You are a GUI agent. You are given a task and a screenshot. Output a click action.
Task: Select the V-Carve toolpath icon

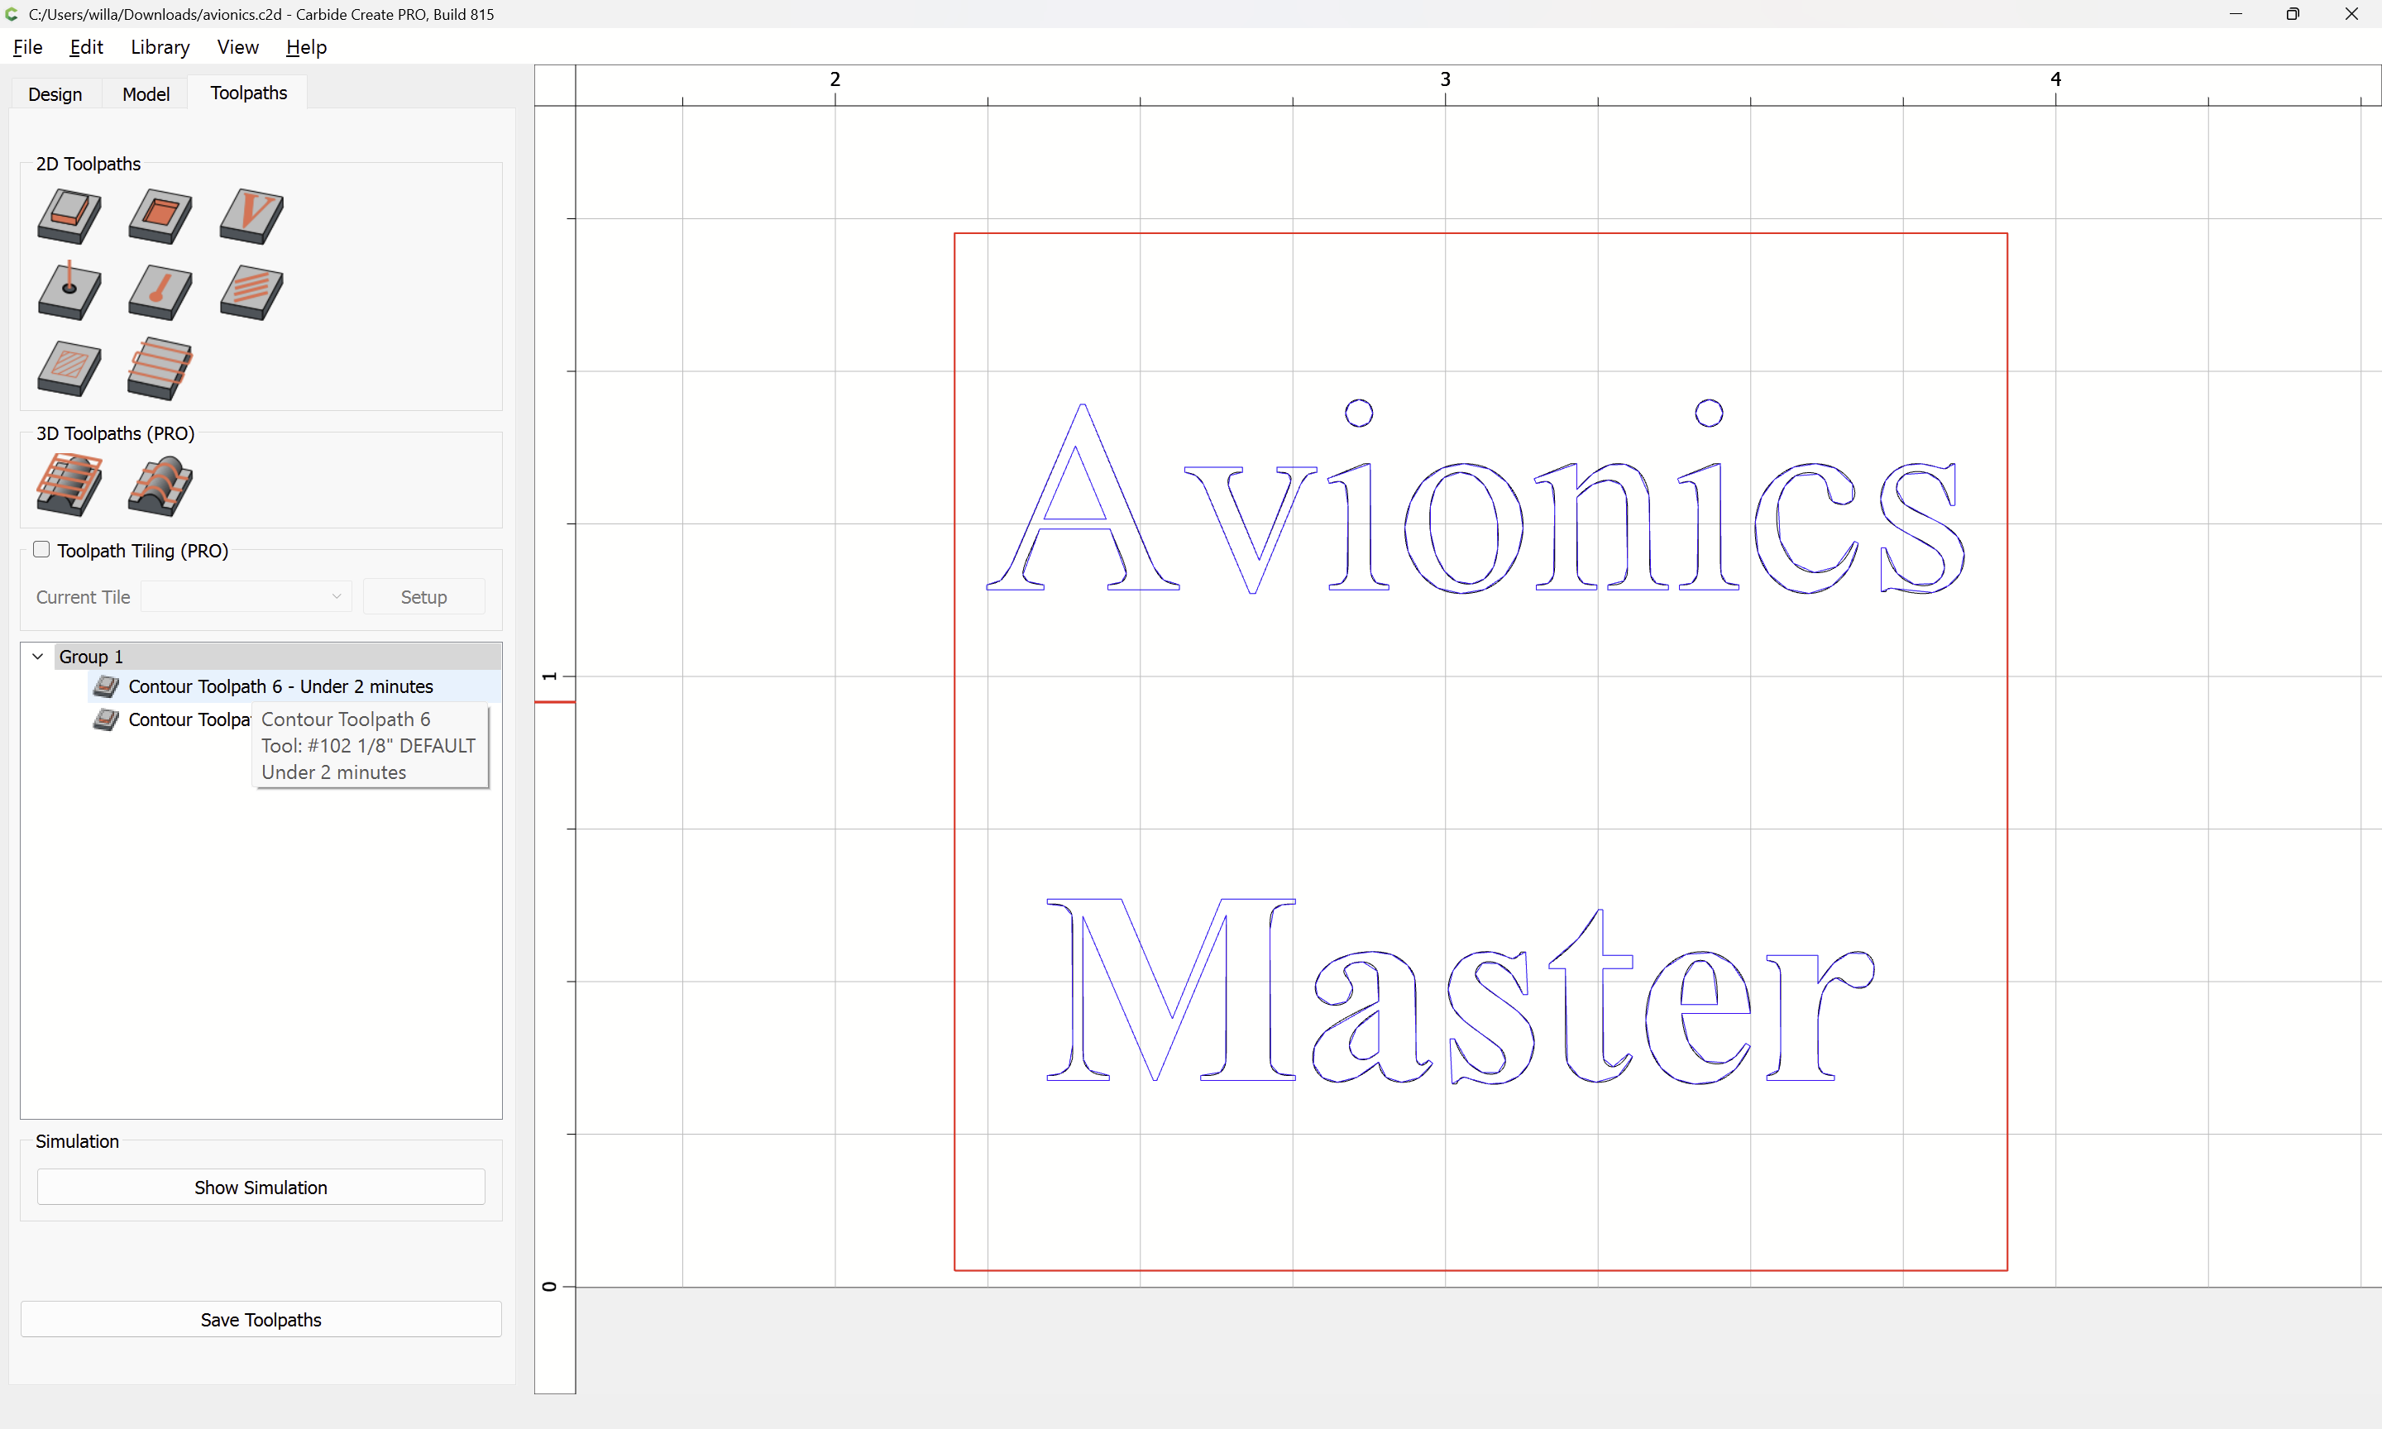251,216
